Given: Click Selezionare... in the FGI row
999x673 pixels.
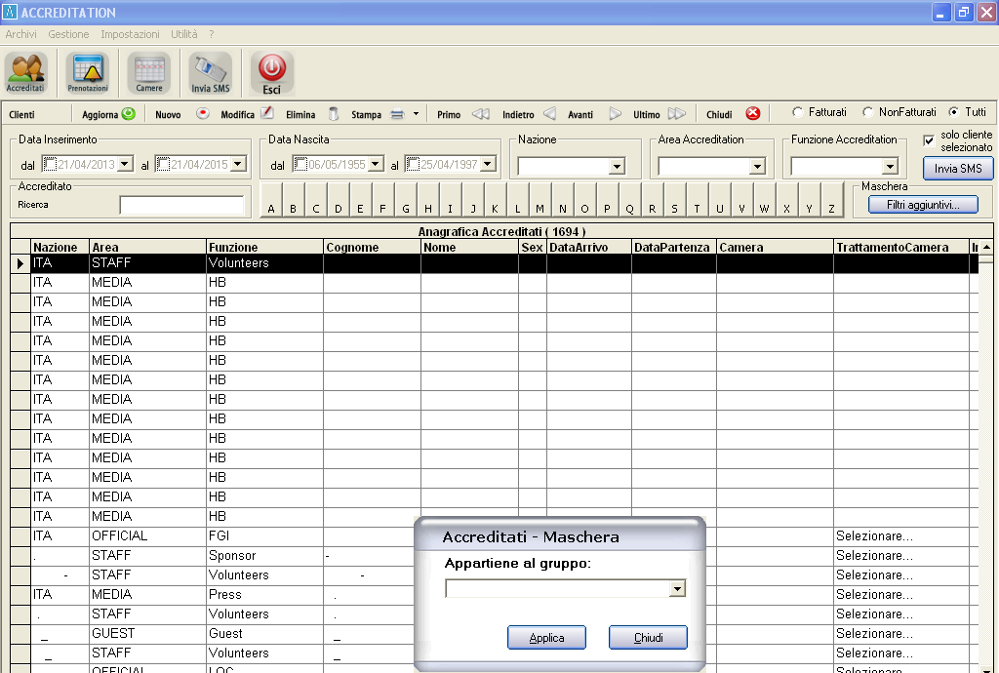Looking at the screenshot, I should tap(874, 536).
